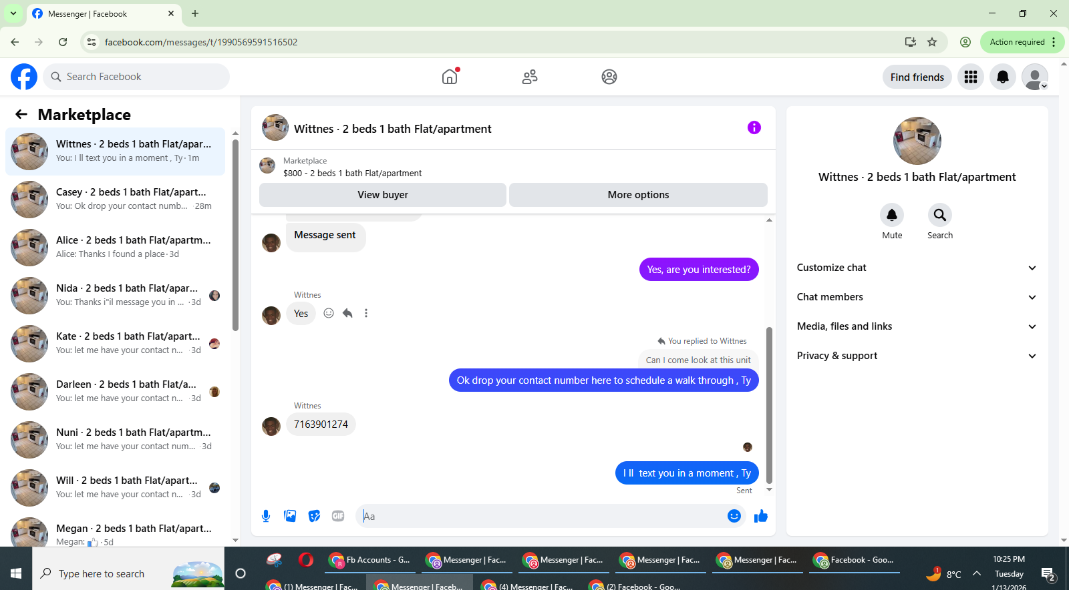The height and width of the screenshot is (590, 1069).
Task: Open the Friends icon in top navigation
Action: tap(530, 77)
